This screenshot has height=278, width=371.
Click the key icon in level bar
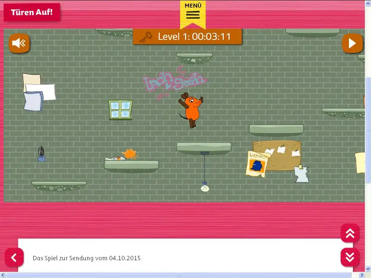click(x=146, y=37)
